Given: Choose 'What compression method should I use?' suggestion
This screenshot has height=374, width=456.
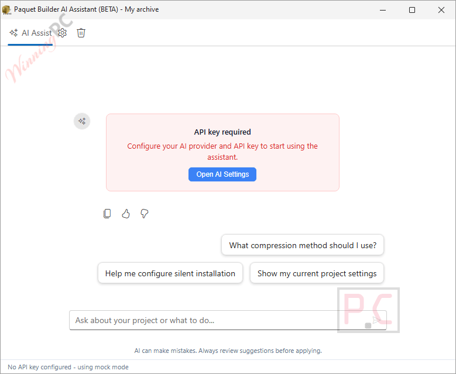Looking at the screenshot, I should coord(303,245).
